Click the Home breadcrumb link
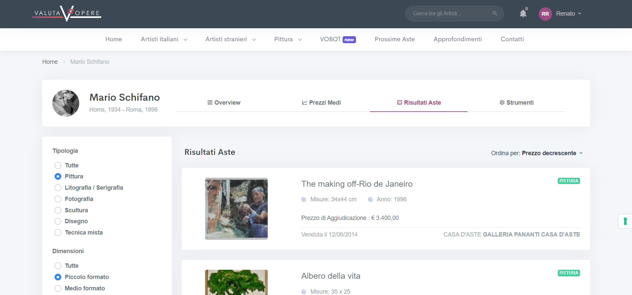This screenshot has width=632, height=295. click(50, 62)
